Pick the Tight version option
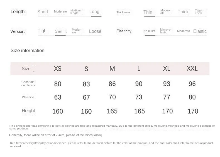220x157 pixels. 43,31
